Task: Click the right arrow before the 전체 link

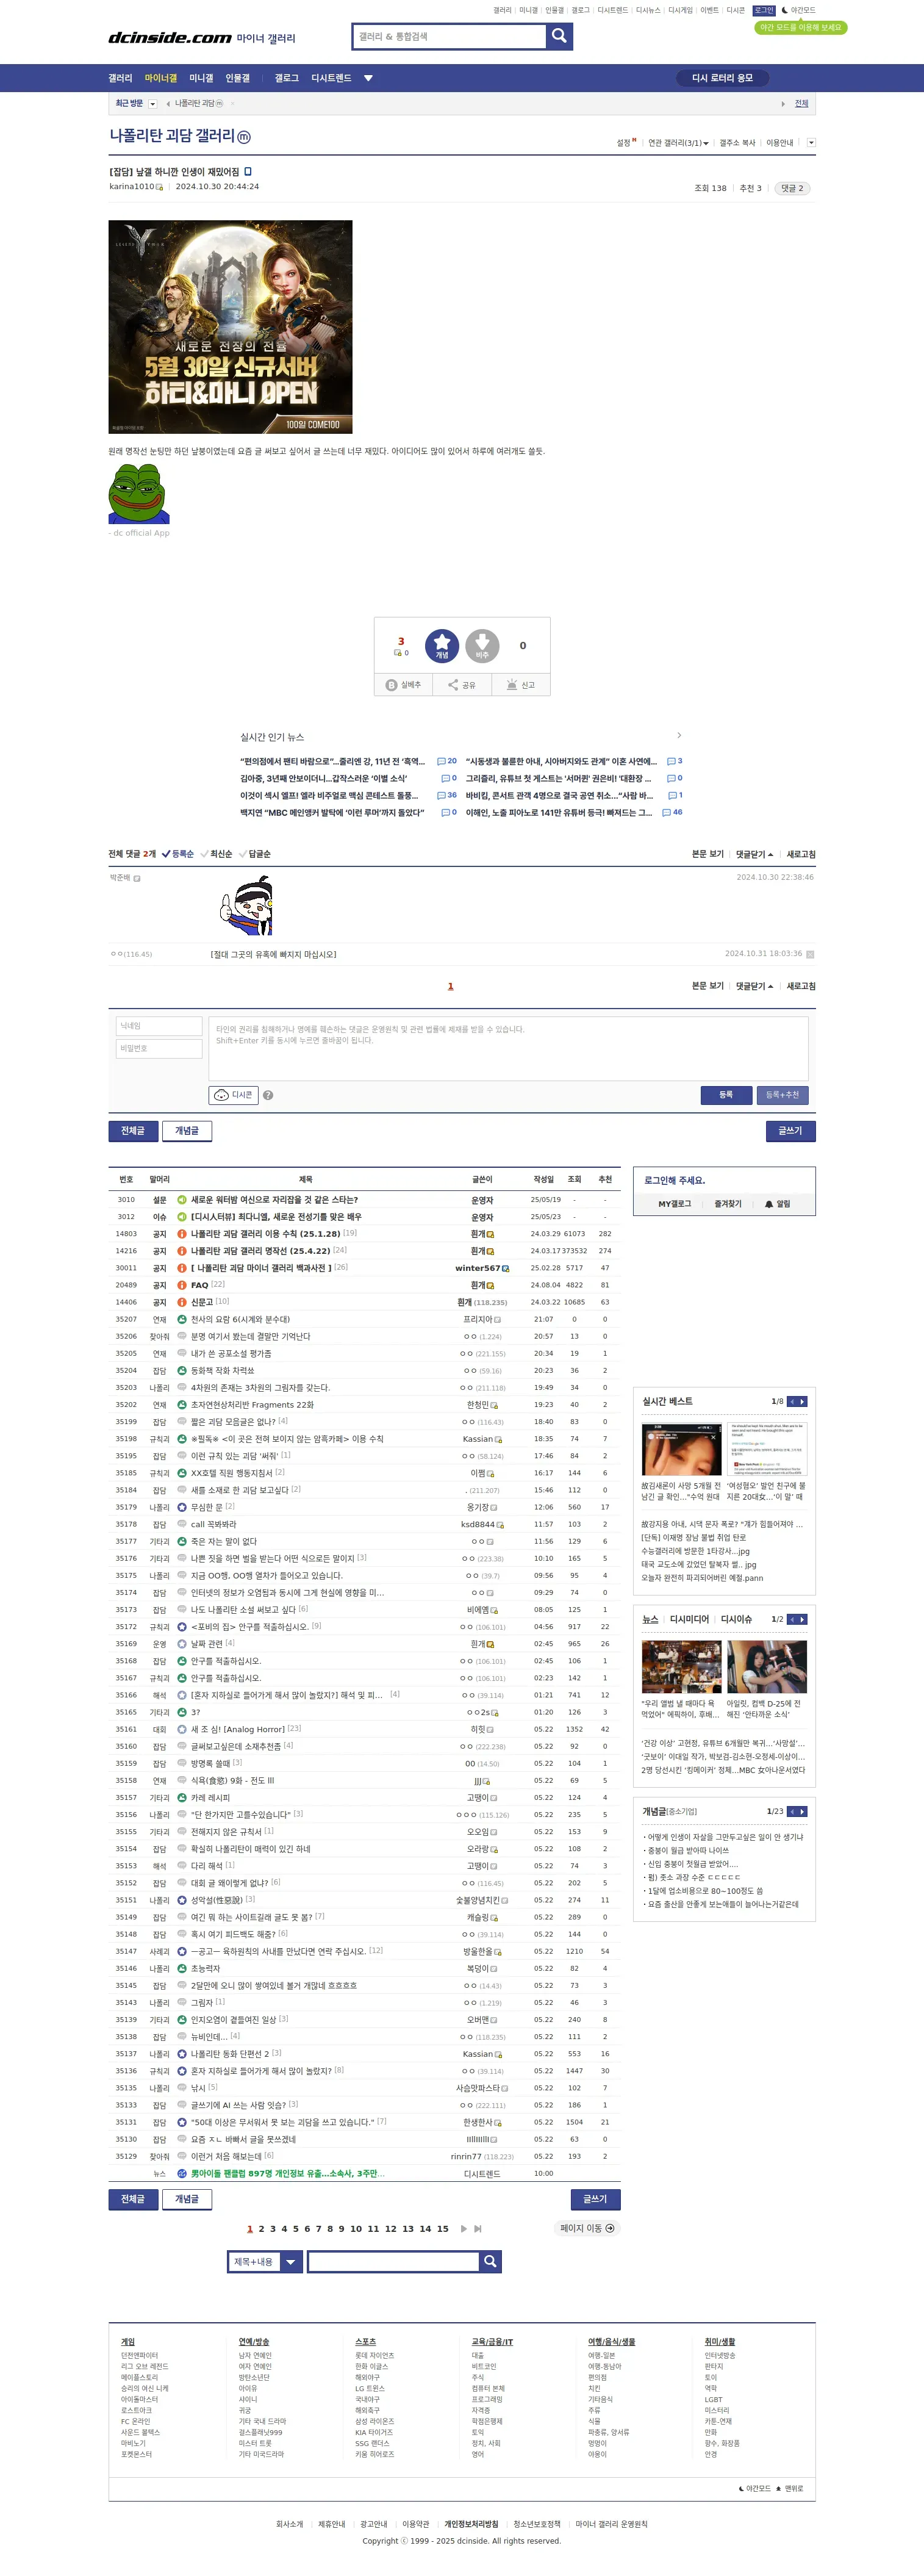Action: (783, 104)
